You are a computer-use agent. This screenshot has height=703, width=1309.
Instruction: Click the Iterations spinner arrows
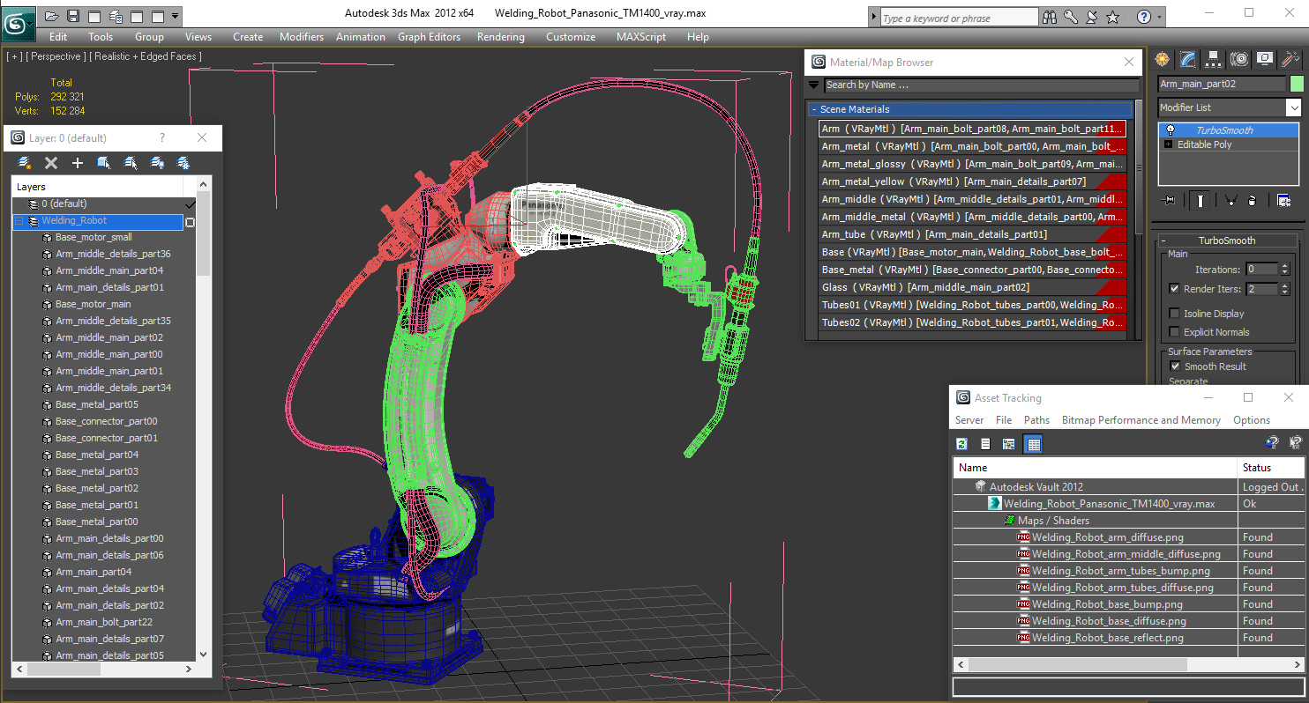click(1284, 269)
